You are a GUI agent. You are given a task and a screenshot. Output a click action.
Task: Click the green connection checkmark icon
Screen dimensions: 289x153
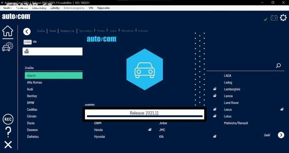click(x=266, y=19)
